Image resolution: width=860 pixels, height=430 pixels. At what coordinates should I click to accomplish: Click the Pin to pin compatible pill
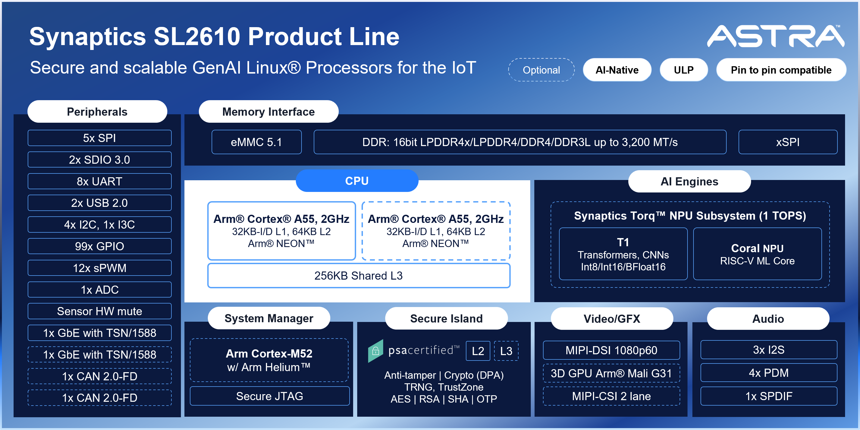781,70
